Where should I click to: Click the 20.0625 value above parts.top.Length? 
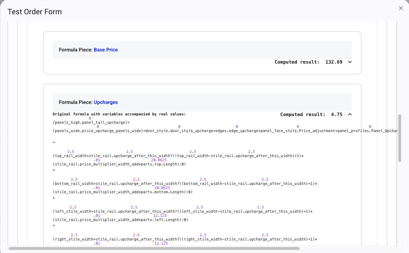pos(159,160)
